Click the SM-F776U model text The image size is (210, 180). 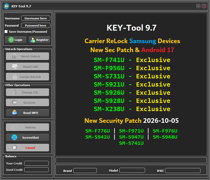pos(98,131)
